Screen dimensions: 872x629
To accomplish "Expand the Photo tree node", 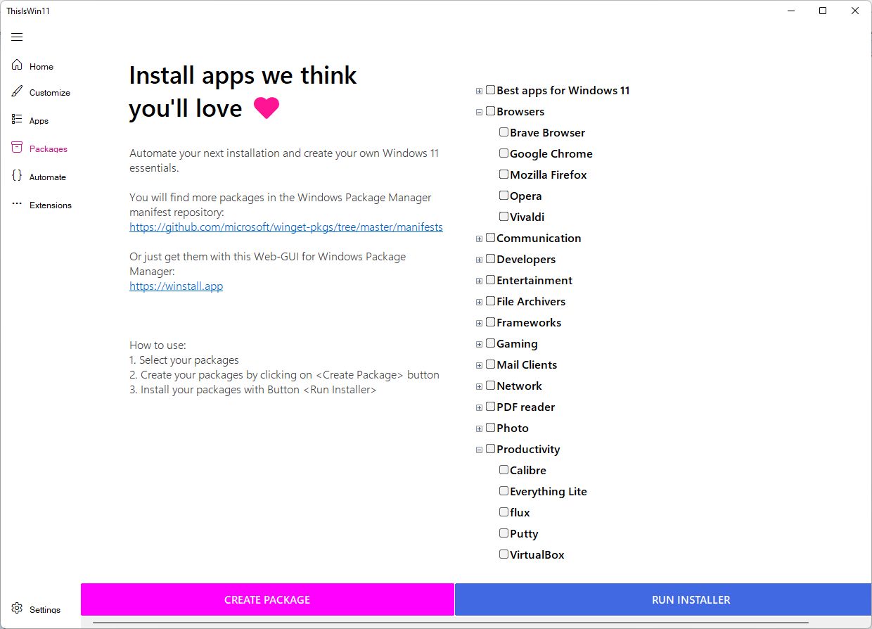I will (x=479, y=428).
